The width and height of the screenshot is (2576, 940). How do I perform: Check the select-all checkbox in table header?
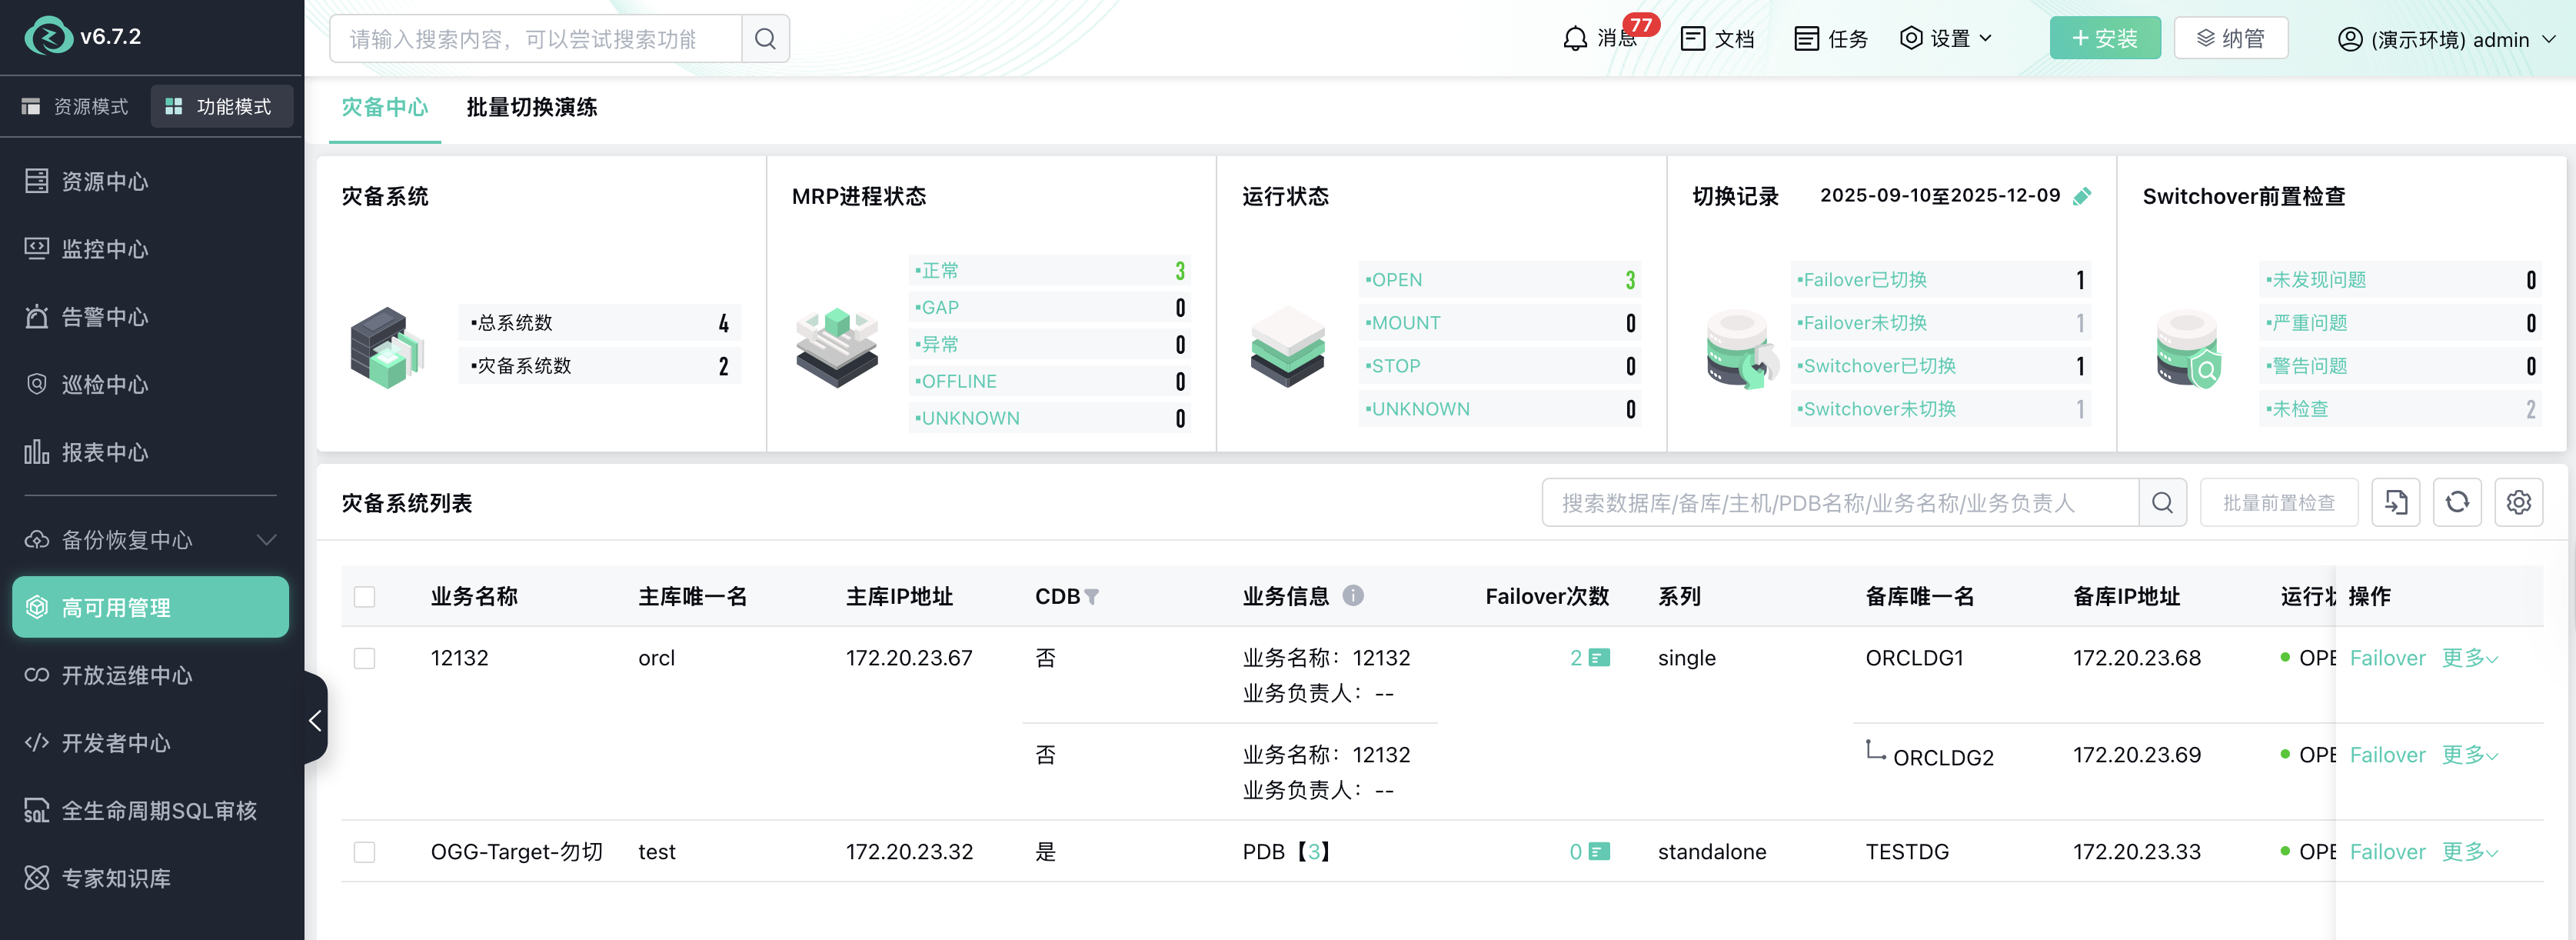(x=365, y=597)
